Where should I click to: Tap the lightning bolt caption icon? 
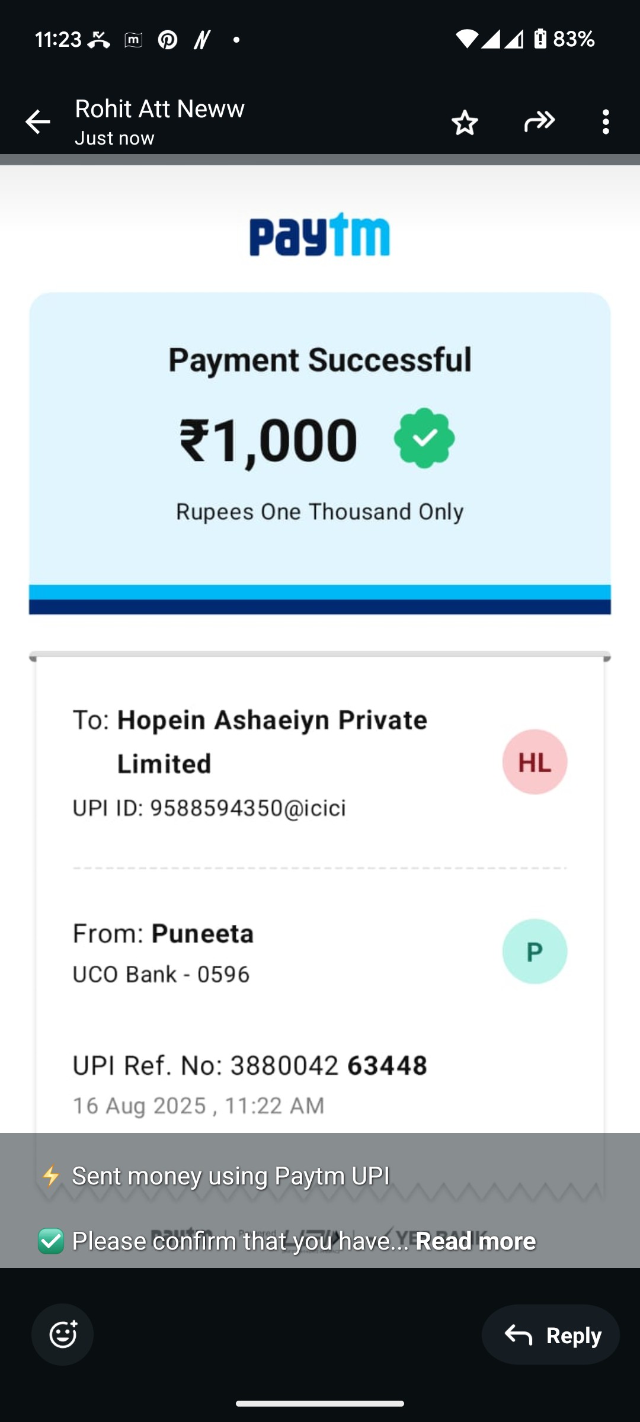pyautogui.click(x=52, y=1176)
